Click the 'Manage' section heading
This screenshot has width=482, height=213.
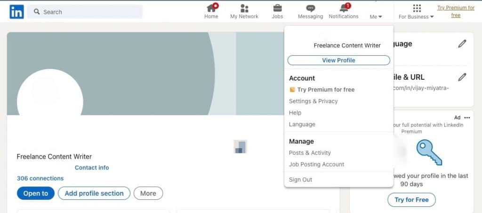pyautogui.click(x=301, y=141)
